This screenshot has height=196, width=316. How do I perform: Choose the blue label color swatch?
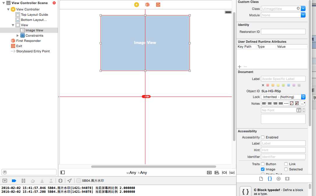(x=289, y=85)
